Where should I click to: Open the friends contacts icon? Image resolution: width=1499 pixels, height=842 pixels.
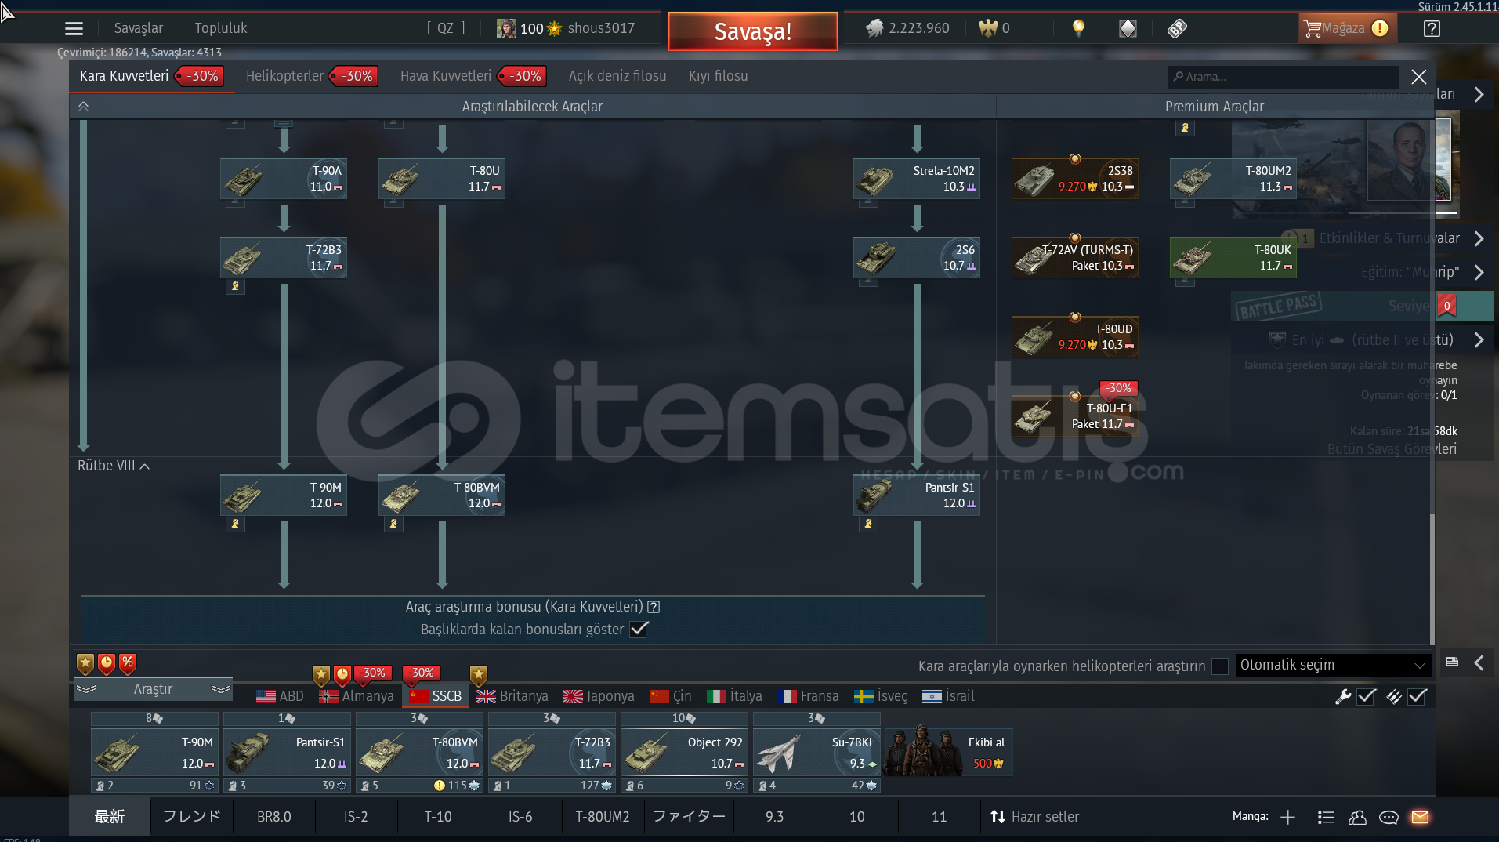click(x=1357, y=817)
